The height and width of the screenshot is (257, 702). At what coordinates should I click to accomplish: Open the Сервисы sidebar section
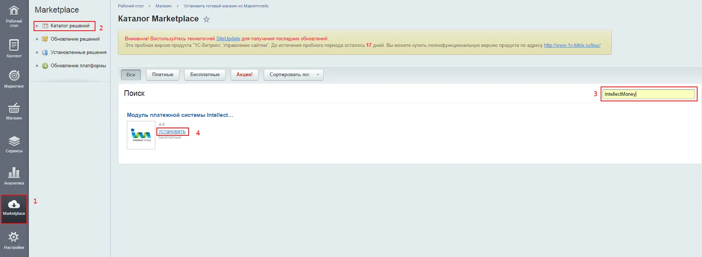14,144
